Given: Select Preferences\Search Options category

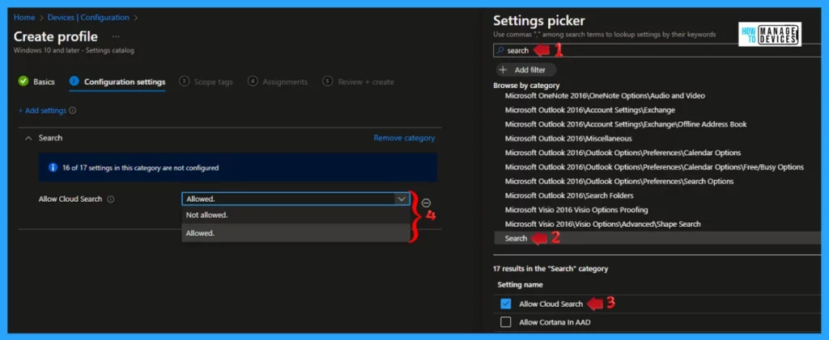Looking at the screenshot, I should point(619,182).
